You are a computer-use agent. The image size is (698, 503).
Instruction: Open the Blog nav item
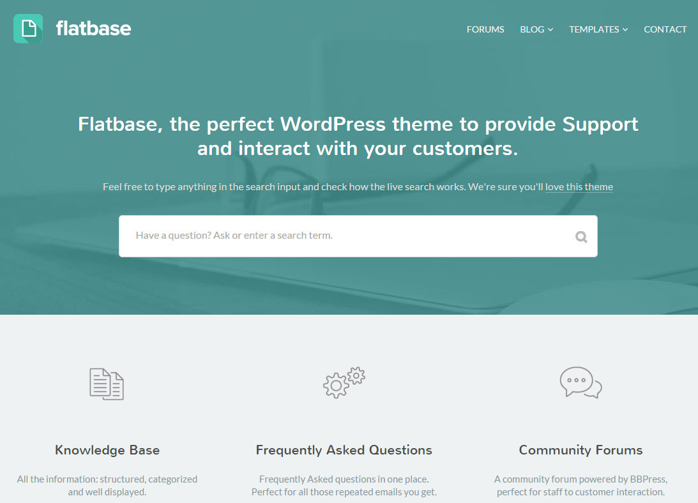tap(532, 29)
